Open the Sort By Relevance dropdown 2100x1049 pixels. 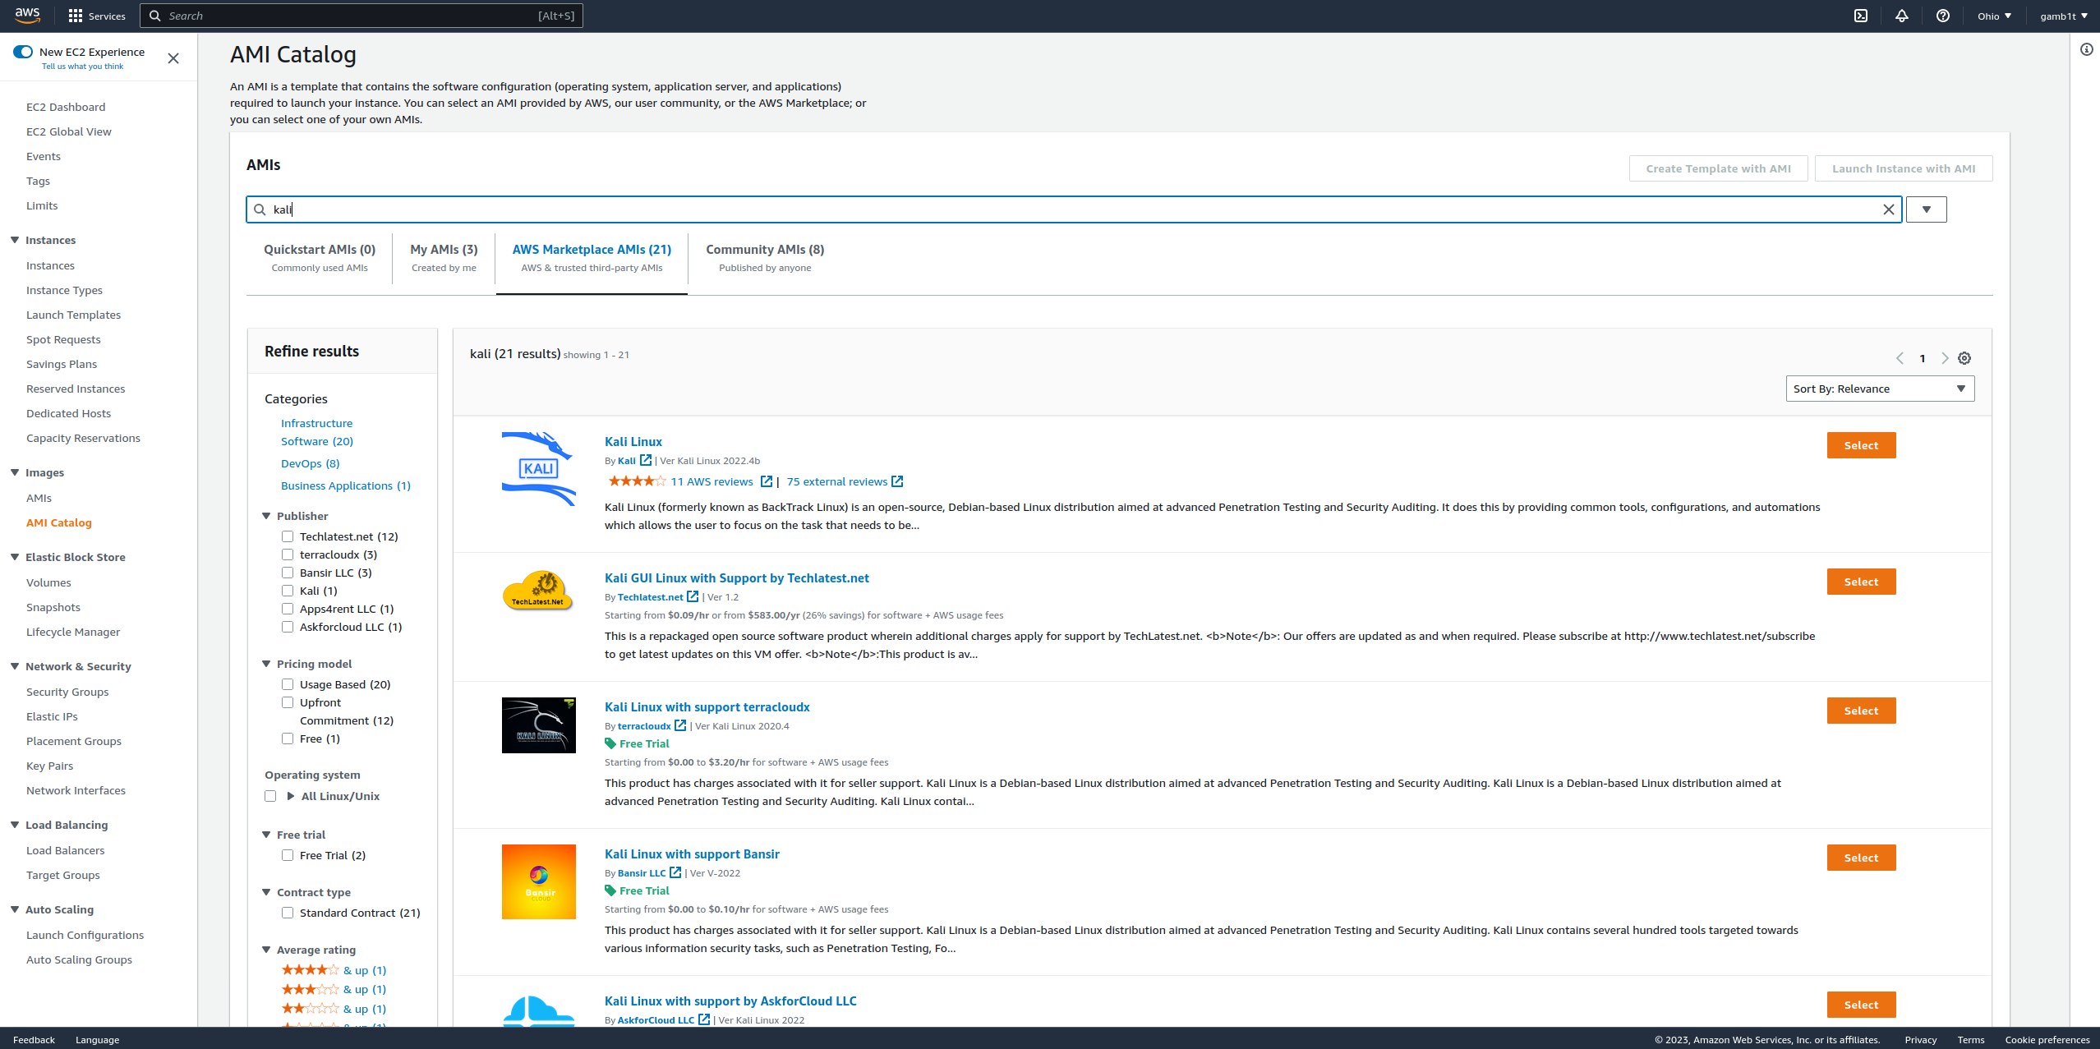point(1880,389)
